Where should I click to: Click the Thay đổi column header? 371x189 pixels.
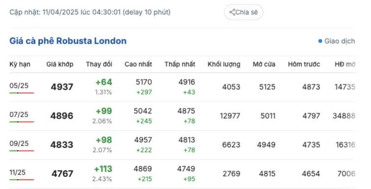99,64
